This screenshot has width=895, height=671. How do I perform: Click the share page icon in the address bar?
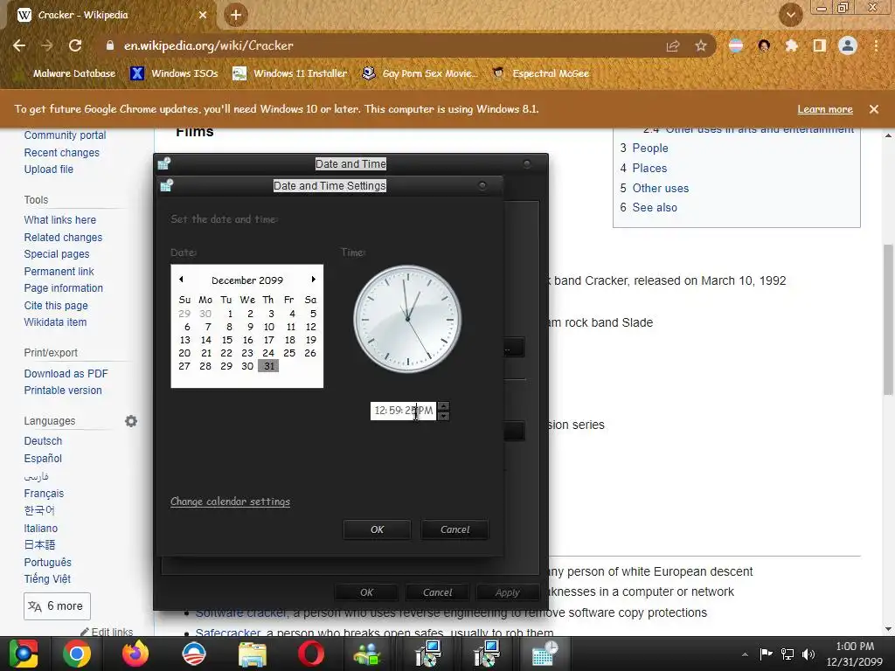pos(673,45)
